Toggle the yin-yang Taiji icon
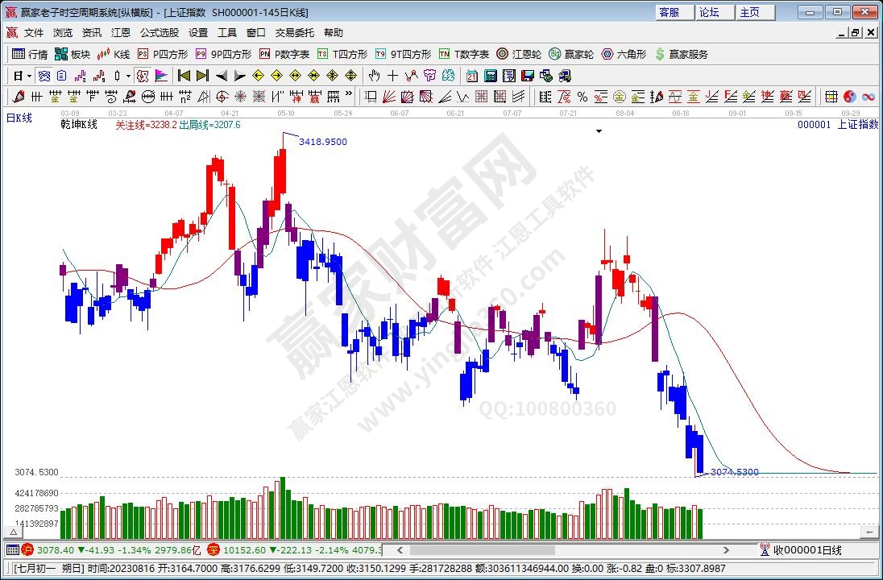 [849, 97]
